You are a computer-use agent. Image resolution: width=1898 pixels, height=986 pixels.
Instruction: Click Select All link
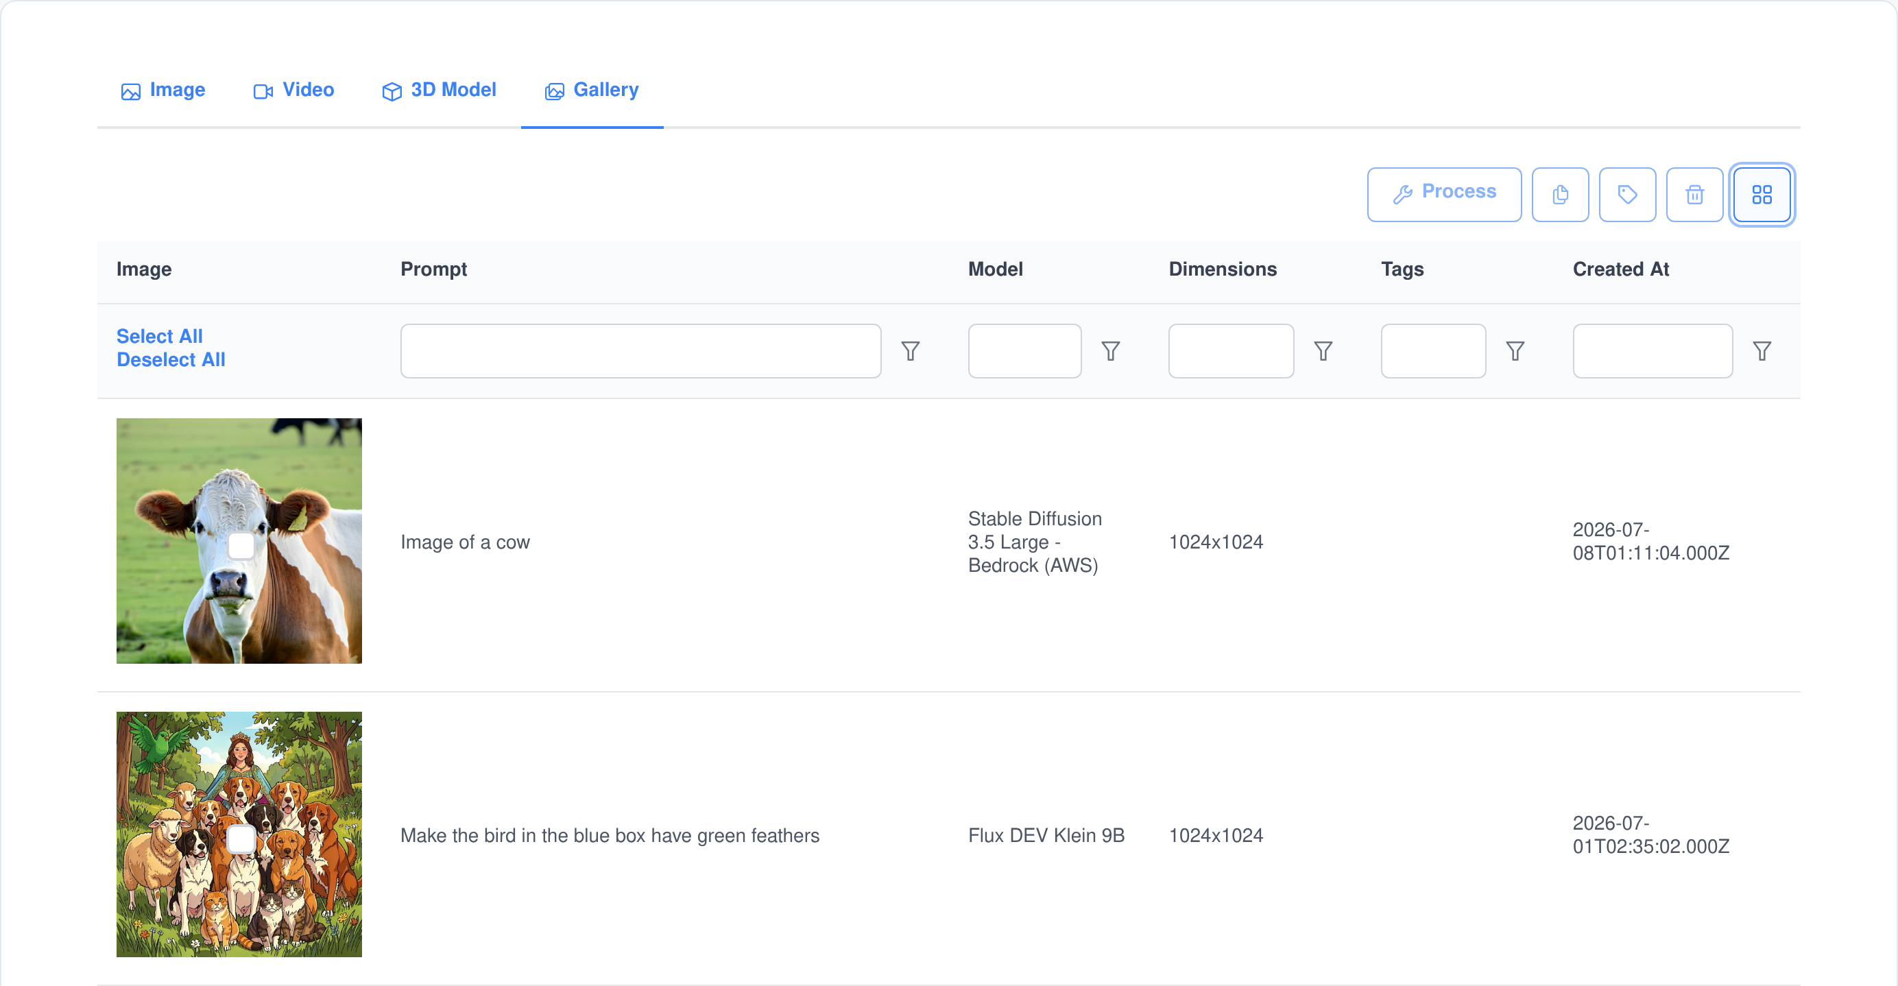[159, 336]
